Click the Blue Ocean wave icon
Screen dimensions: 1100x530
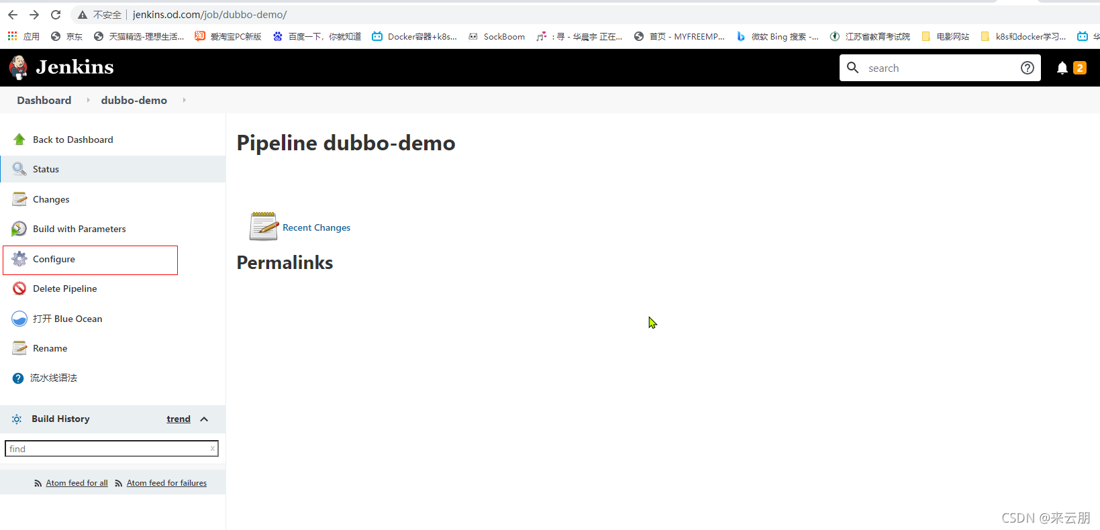(19, 319)
